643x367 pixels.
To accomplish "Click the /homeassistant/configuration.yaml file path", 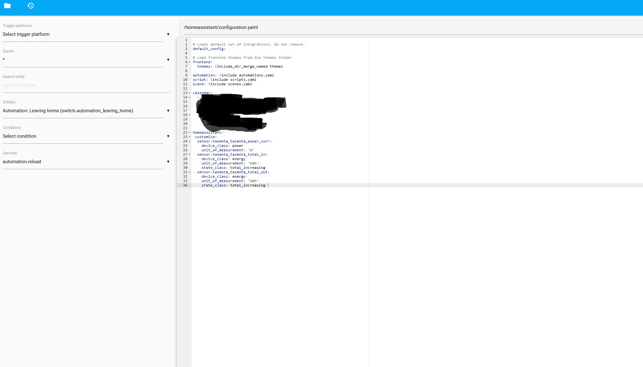I will (221, 27).
